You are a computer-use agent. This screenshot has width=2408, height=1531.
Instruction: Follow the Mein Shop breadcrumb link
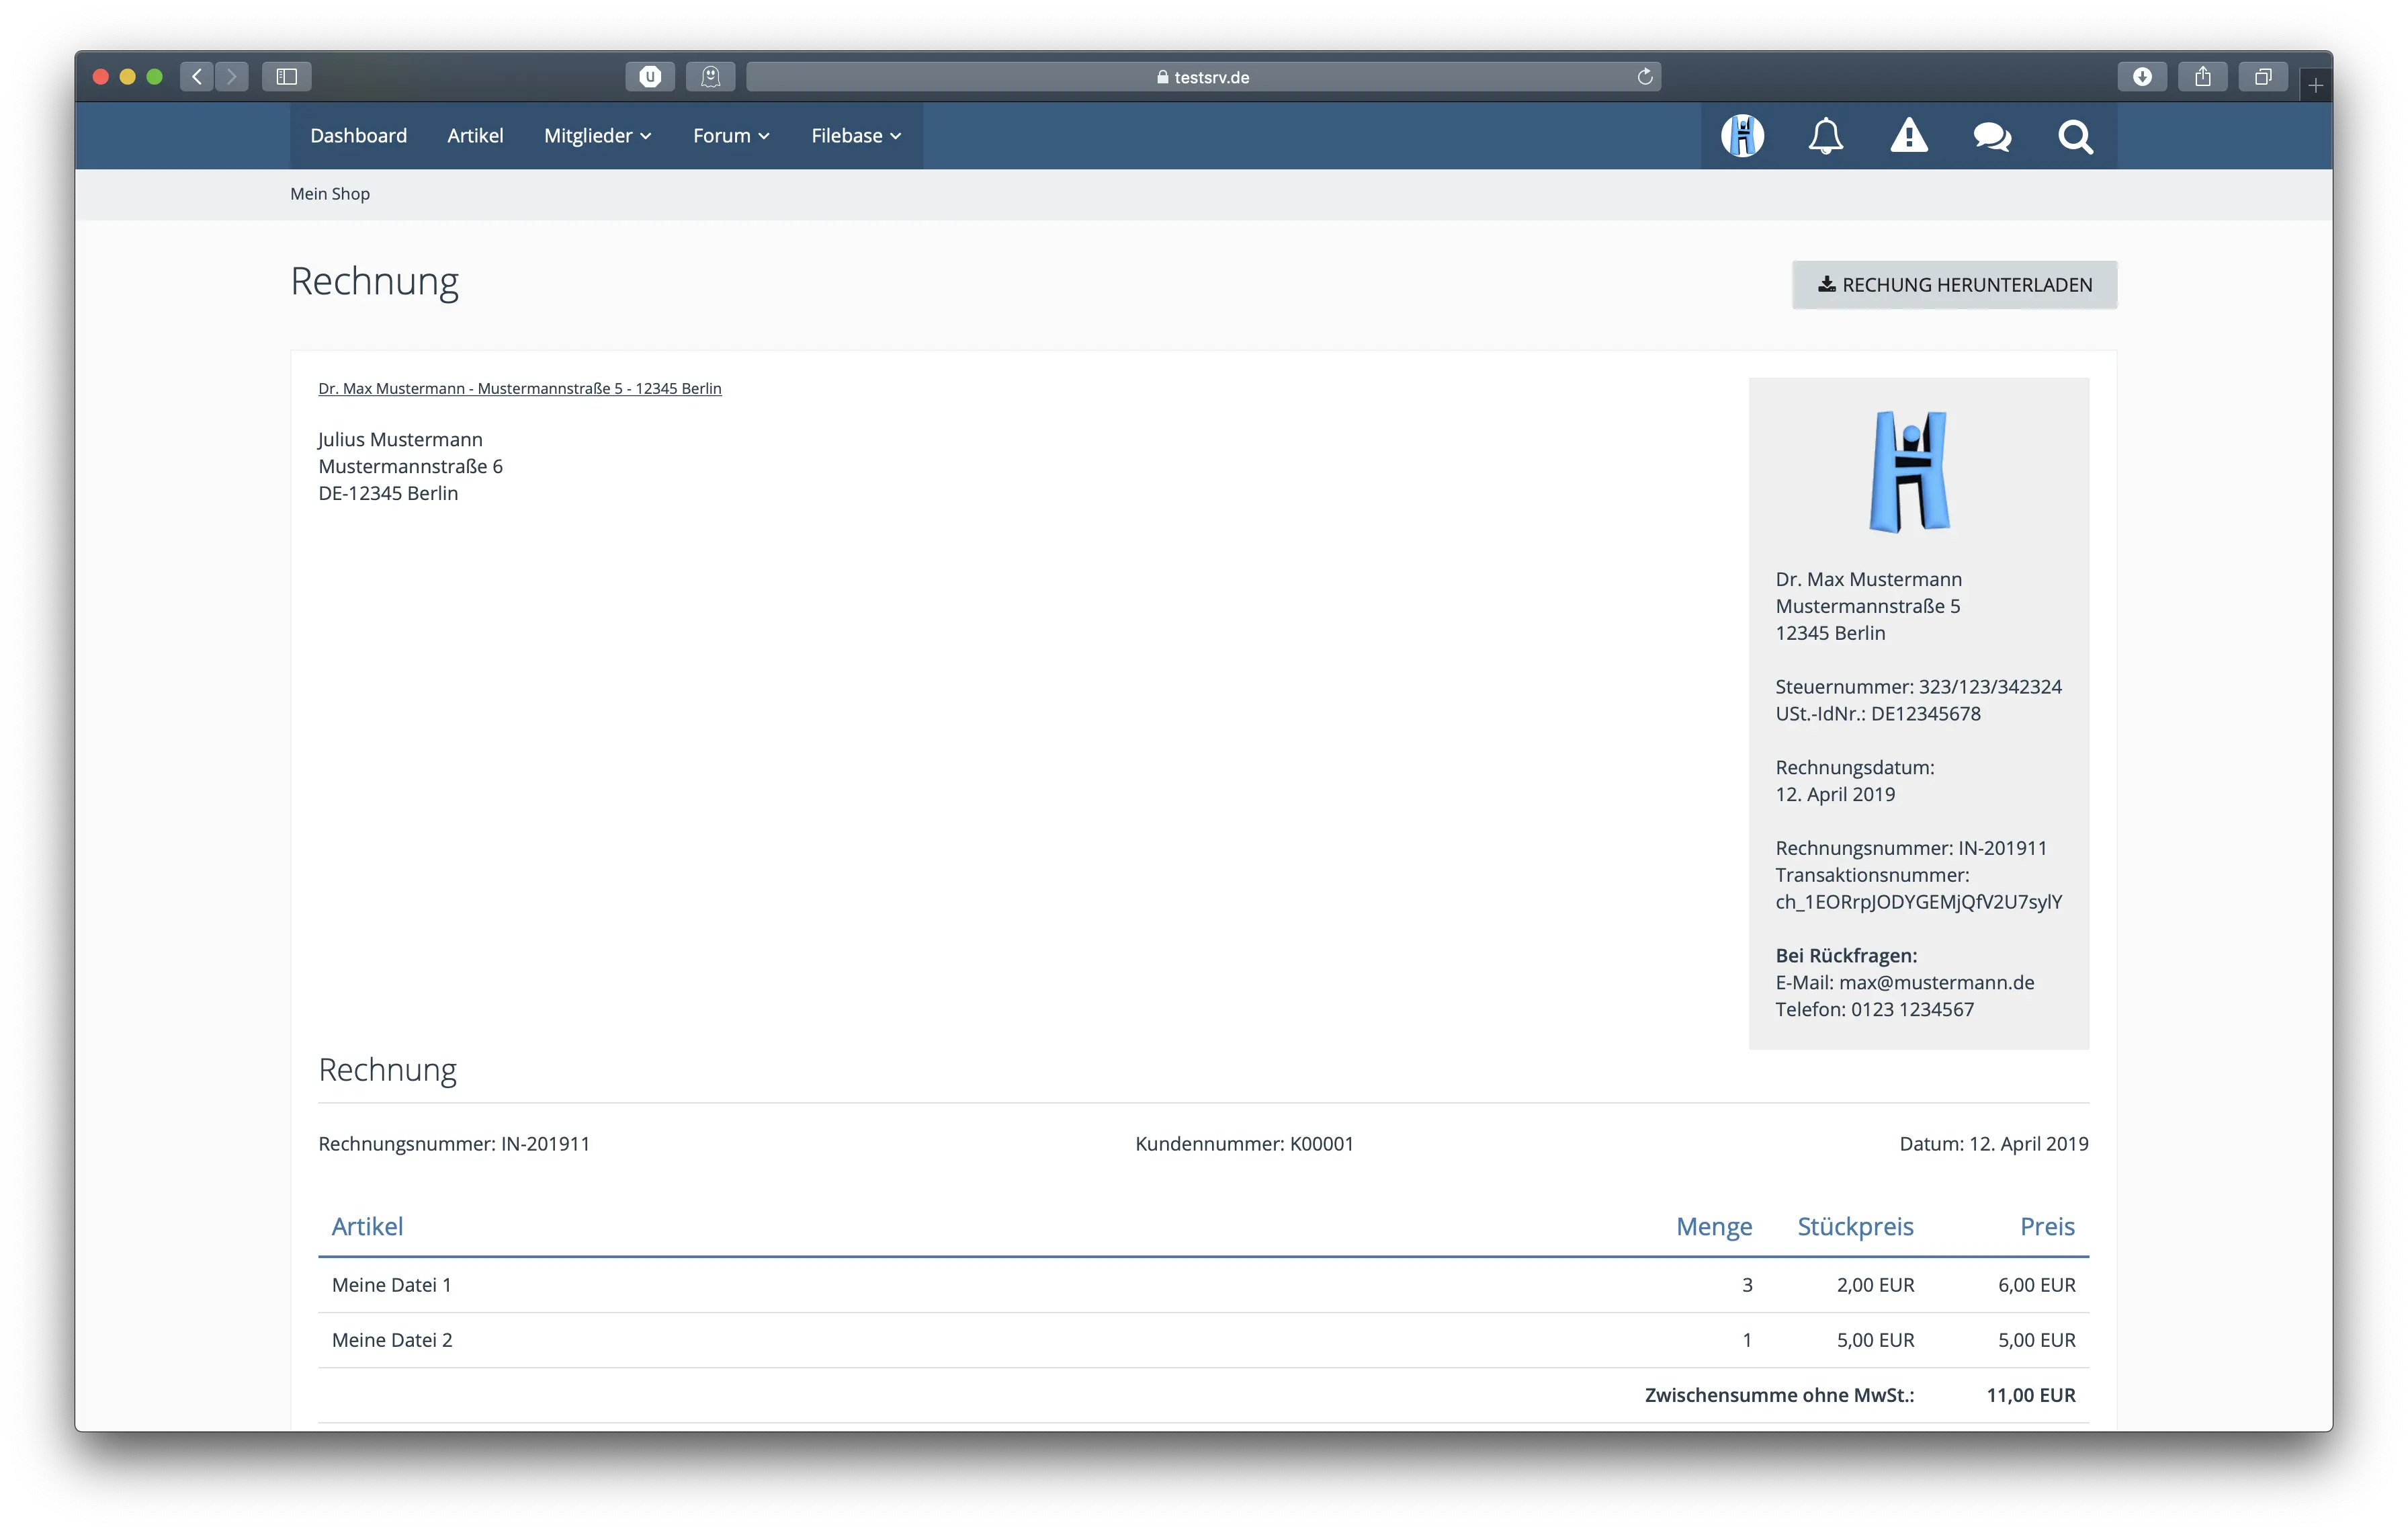tap(330, 194)
